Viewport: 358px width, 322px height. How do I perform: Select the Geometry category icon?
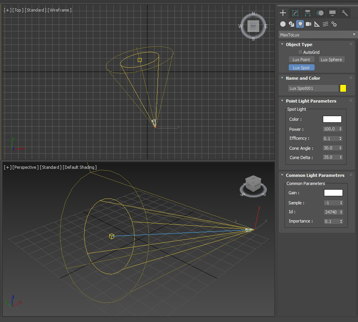[283, 24]
